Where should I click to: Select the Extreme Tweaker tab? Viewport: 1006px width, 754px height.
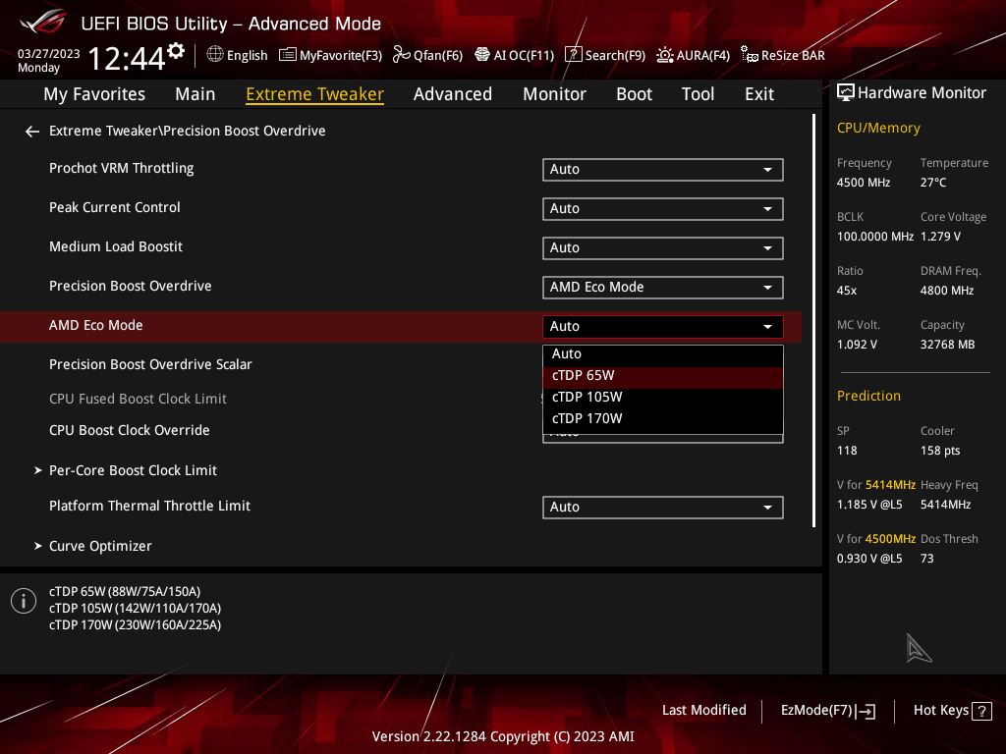point(315,94)
